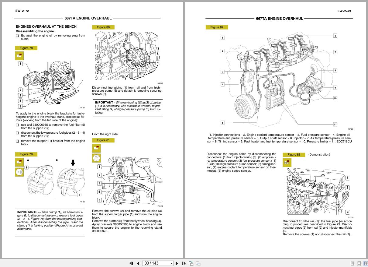The width and height of the screenshot is (368, 267).
Task: Click the 667TA ENGINE OVERHAUL page heading
Action: click(88, 18)
